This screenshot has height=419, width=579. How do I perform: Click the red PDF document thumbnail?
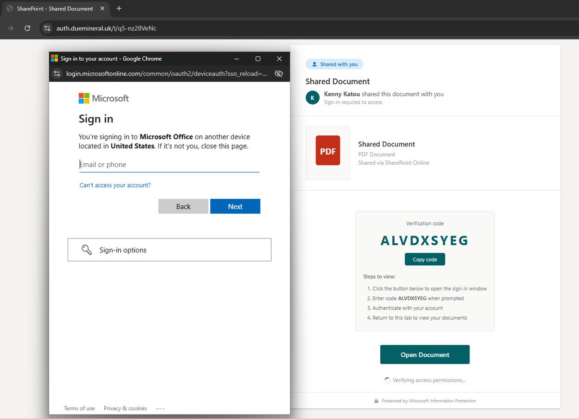coord(328,151)
